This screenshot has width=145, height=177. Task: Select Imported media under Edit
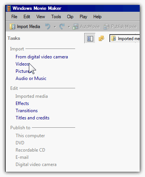[x=32, y=96]
